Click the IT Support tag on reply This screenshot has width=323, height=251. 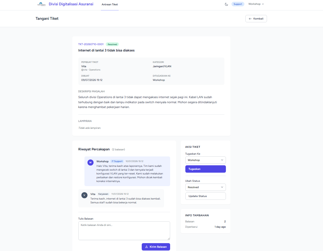click(117, 161)
